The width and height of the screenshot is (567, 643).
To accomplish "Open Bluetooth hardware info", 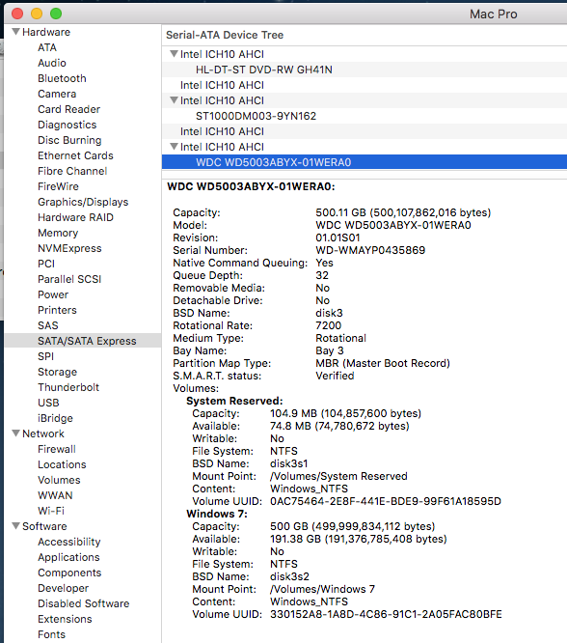I will (x=62, y=78).
